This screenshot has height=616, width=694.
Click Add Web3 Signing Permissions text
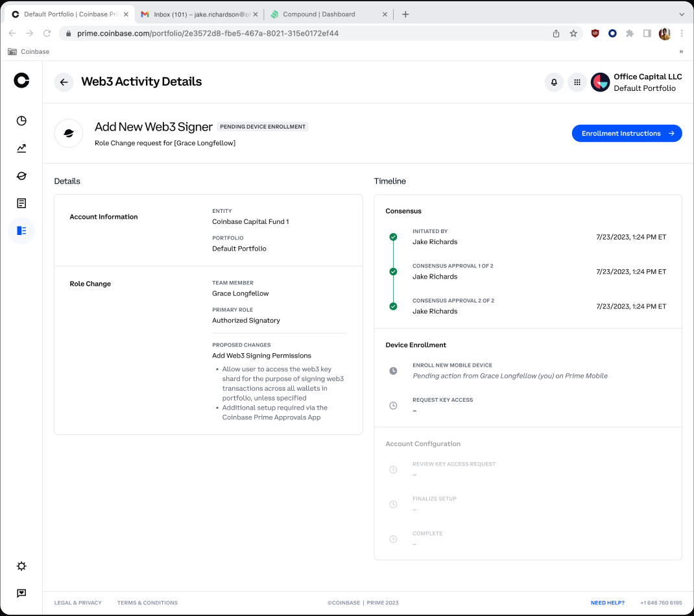coord(261,356)
